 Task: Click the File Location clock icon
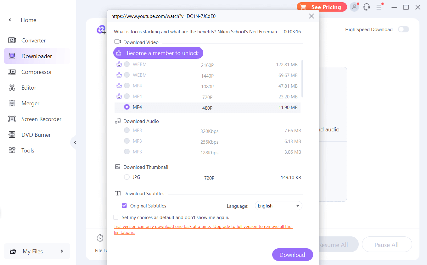coord(100,238)
